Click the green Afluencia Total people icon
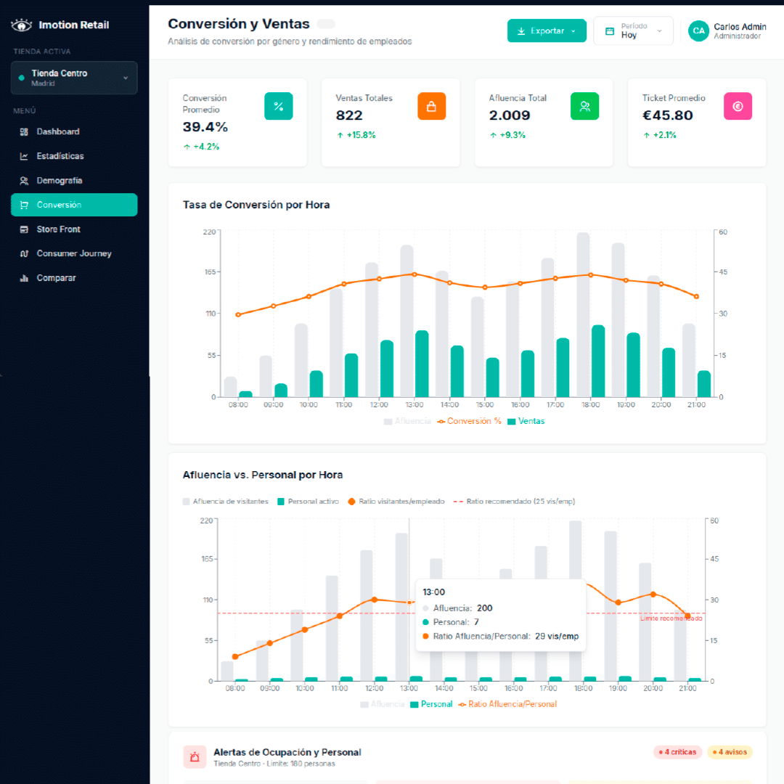This screenshot has height=784, width=784. [x=584, y=106]
